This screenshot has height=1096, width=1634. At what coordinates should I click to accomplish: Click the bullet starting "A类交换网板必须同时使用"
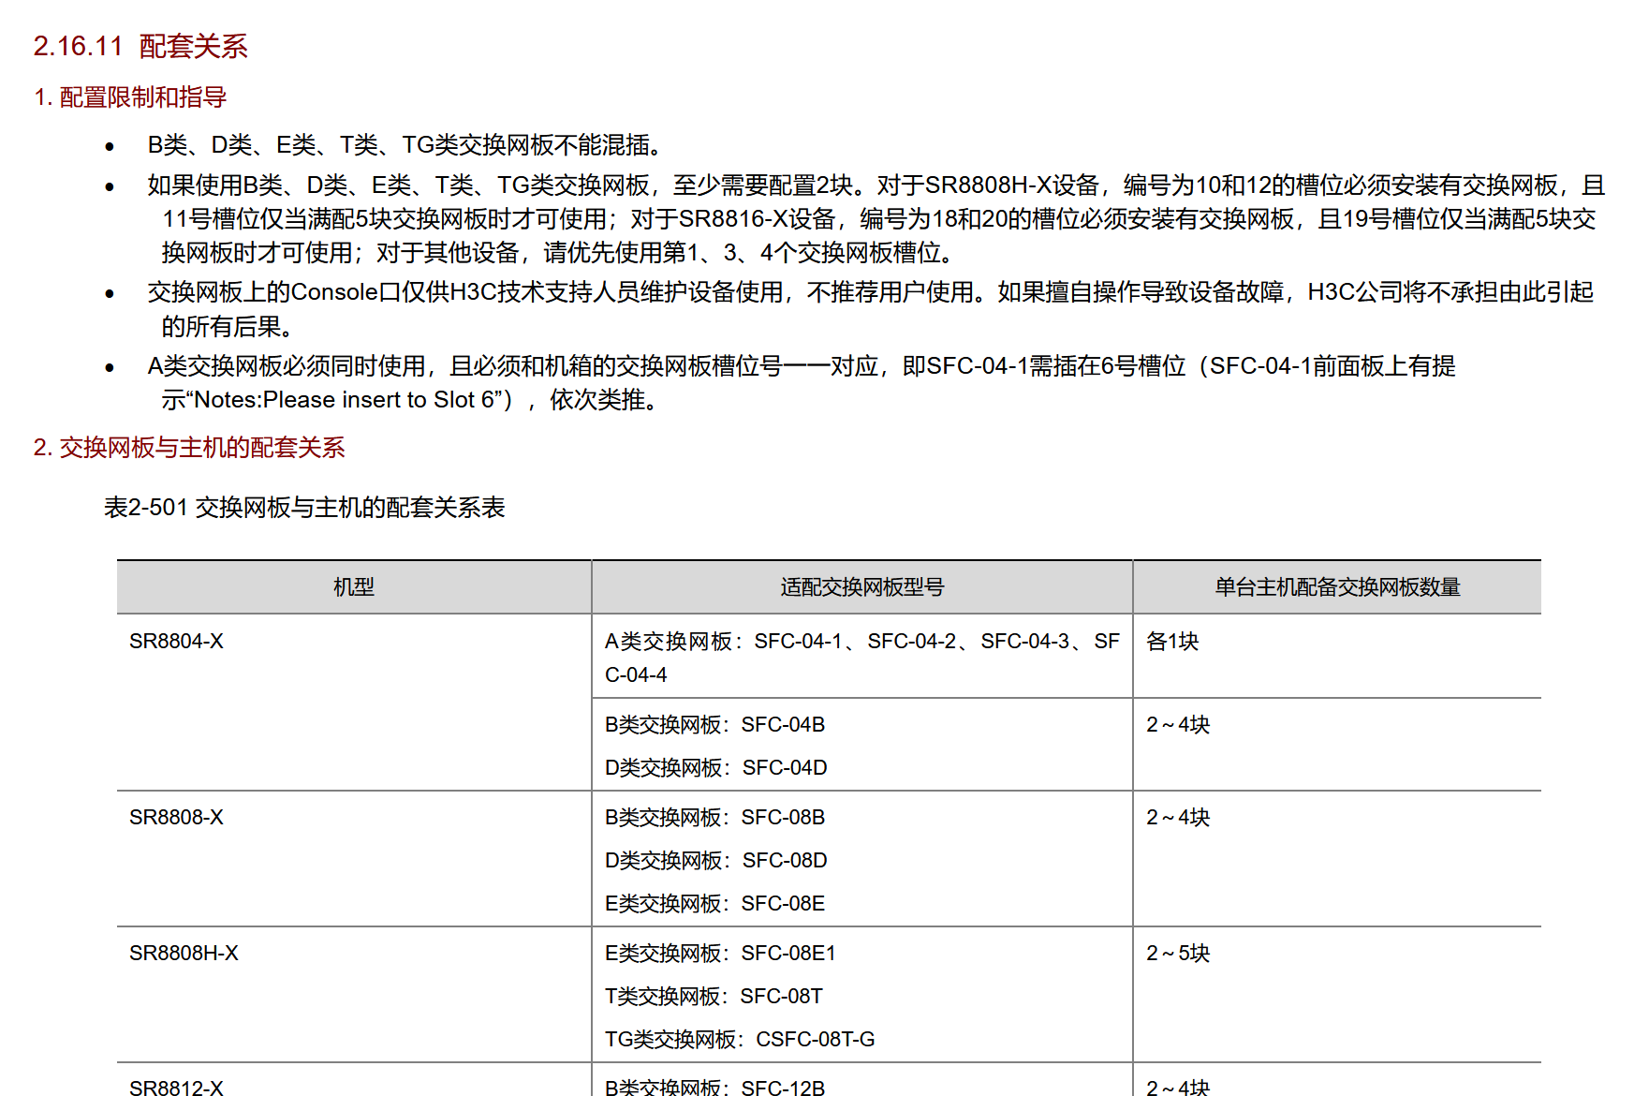point(802,383)
